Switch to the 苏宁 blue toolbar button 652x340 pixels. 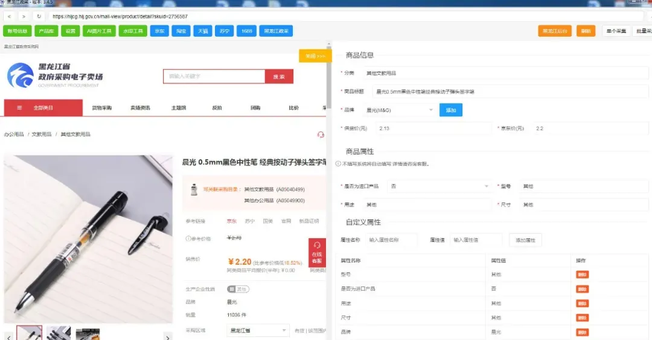pos(225,31)
